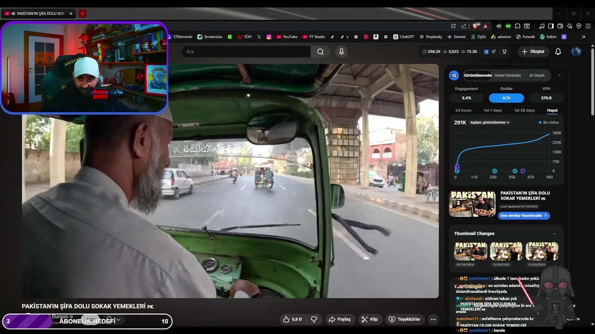Click the Ara search input field
Viewport: 595px width, 334px height.
coord(246,51)
